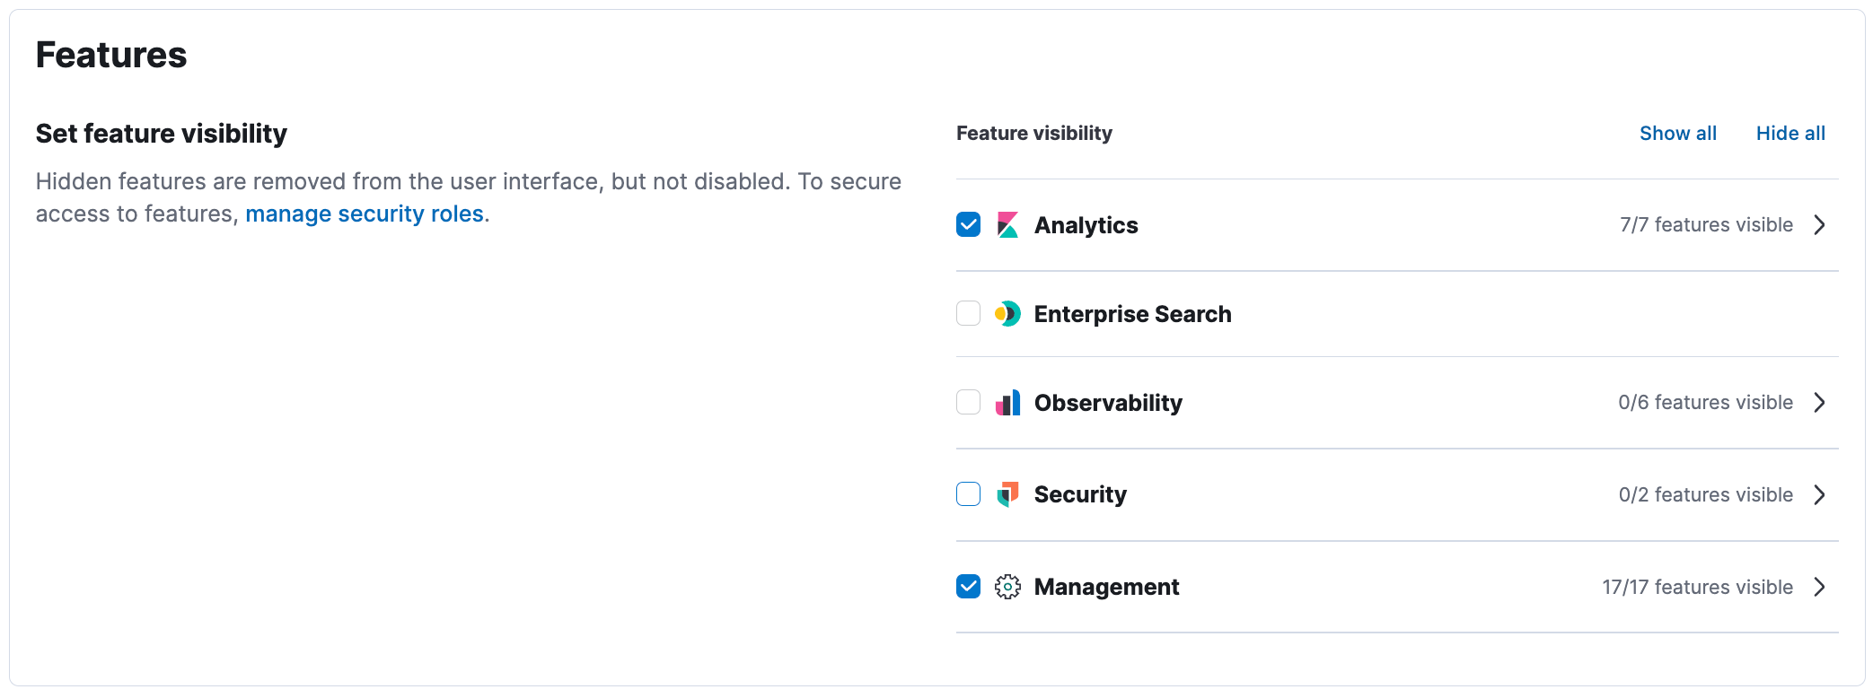This screenshot has width=1873, height=698.
Task: Click 17/17 features visible text
Action: [1697, 587]
